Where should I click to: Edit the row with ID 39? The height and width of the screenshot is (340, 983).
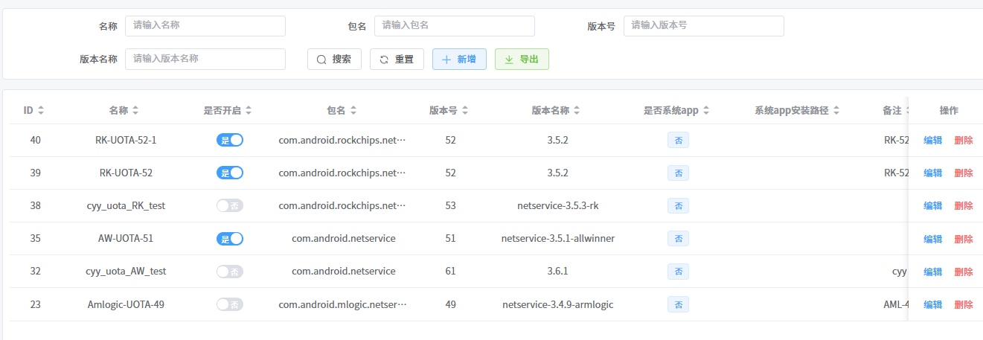tap(933, 173)
